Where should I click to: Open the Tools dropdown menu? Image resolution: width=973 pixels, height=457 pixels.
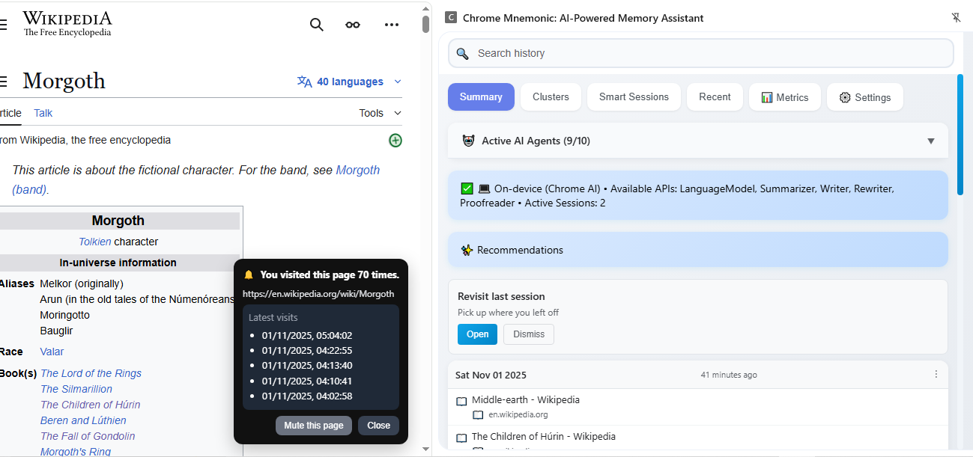point(381,113)
